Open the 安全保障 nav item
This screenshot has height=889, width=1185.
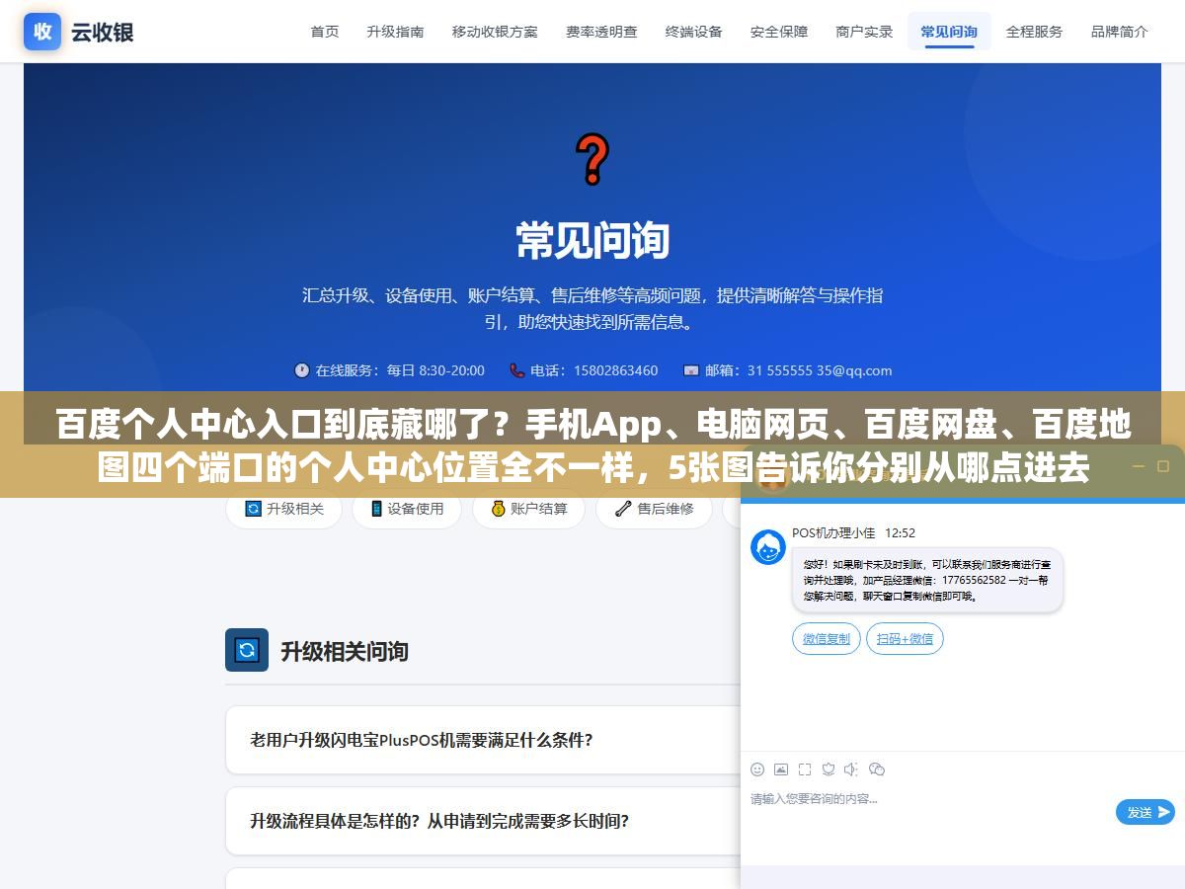[x=779, y=32]
